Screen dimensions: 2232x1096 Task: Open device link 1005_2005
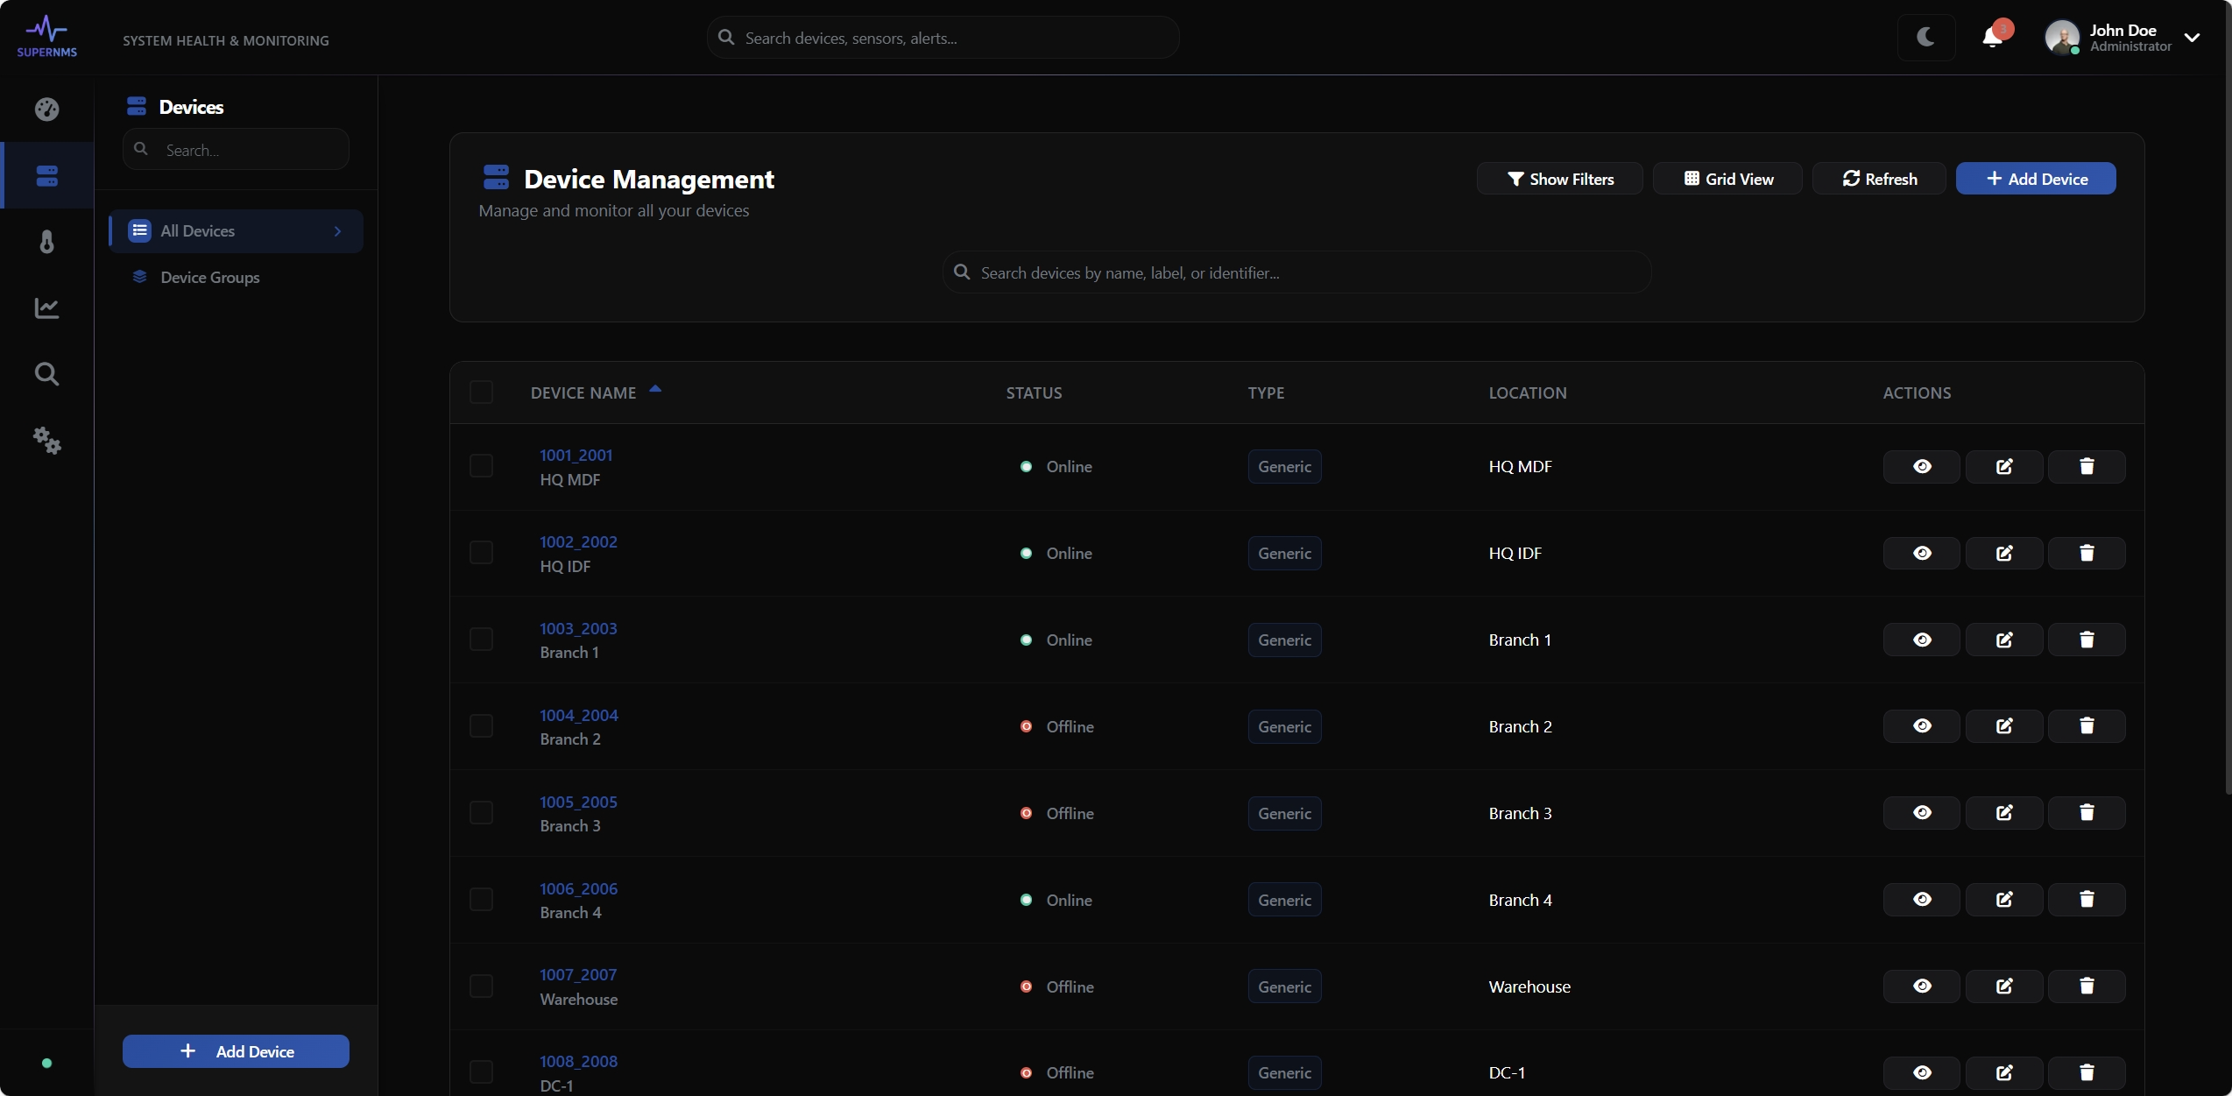tap(578, 802)
